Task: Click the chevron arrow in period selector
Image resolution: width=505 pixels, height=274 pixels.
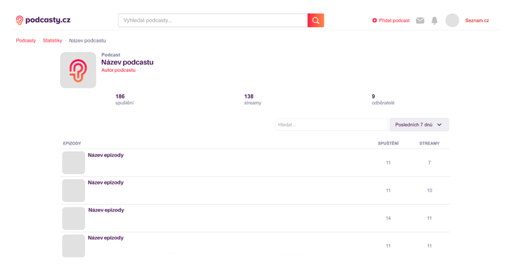Action: point(439,125)
